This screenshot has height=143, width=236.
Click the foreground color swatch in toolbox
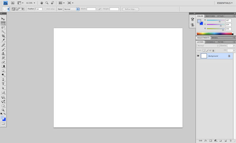pos(2,118)
